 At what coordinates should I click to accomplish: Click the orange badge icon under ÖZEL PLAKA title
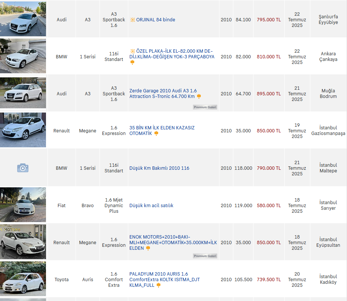pyautogui.click(x=132, y=62)
